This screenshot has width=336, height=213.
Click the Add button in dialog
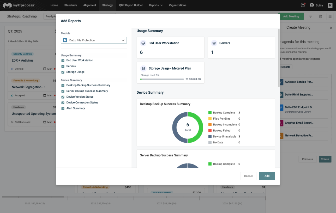tap(267, 176)
